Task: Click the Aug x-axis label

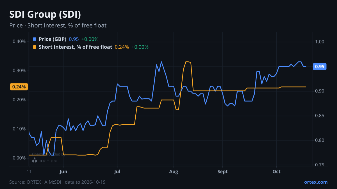Action: pyautogui.click(x=174, y=171)
